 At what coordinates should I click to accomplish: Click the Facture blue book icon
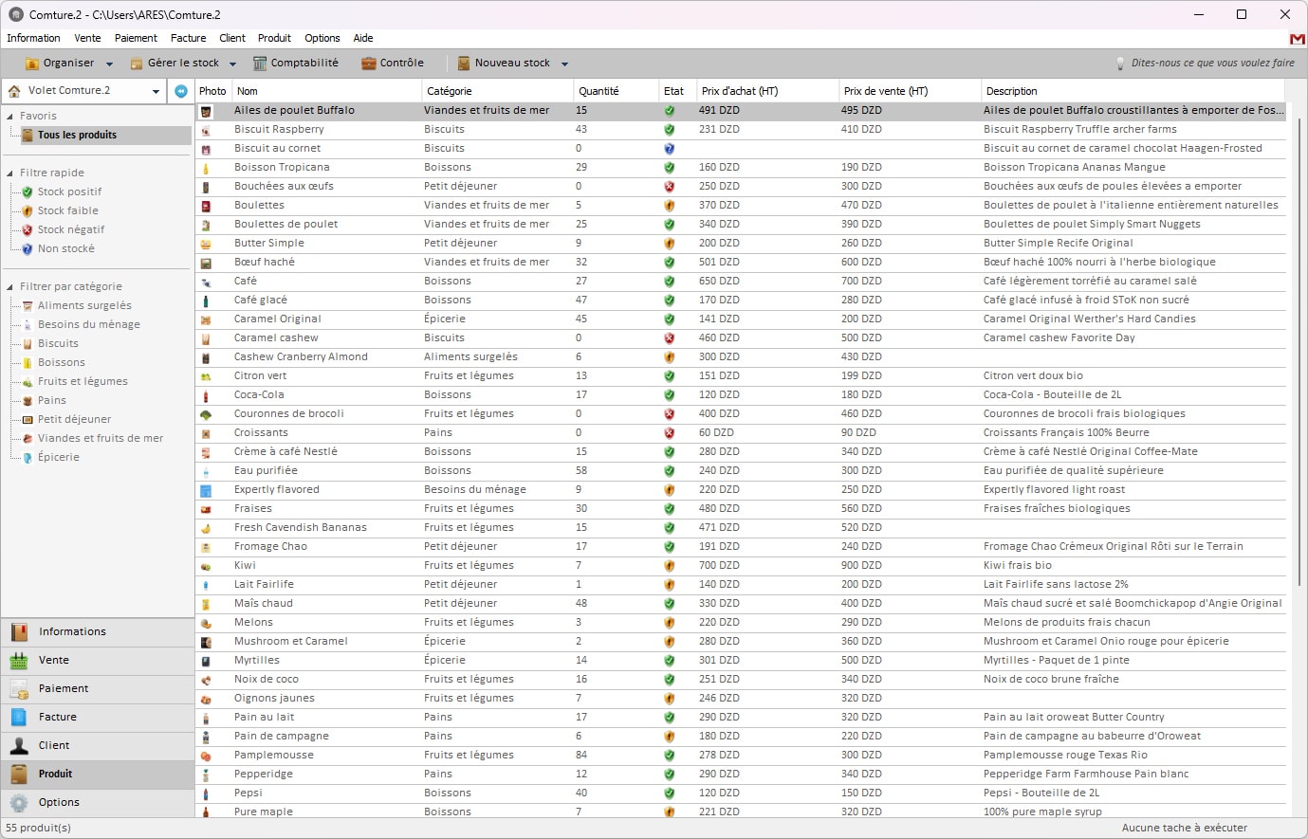(x=19, y=718)
